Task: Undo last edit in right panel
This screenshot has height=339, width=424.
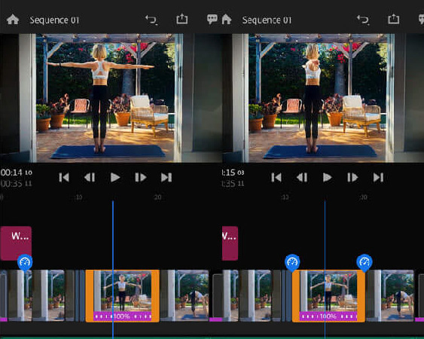Action: [363, 20]
